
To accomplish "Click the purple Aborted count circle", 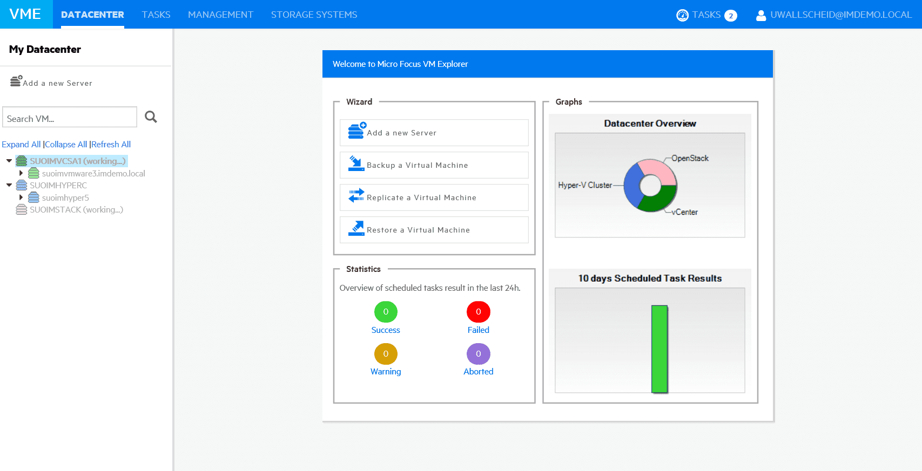I will [x=478, y=353].
